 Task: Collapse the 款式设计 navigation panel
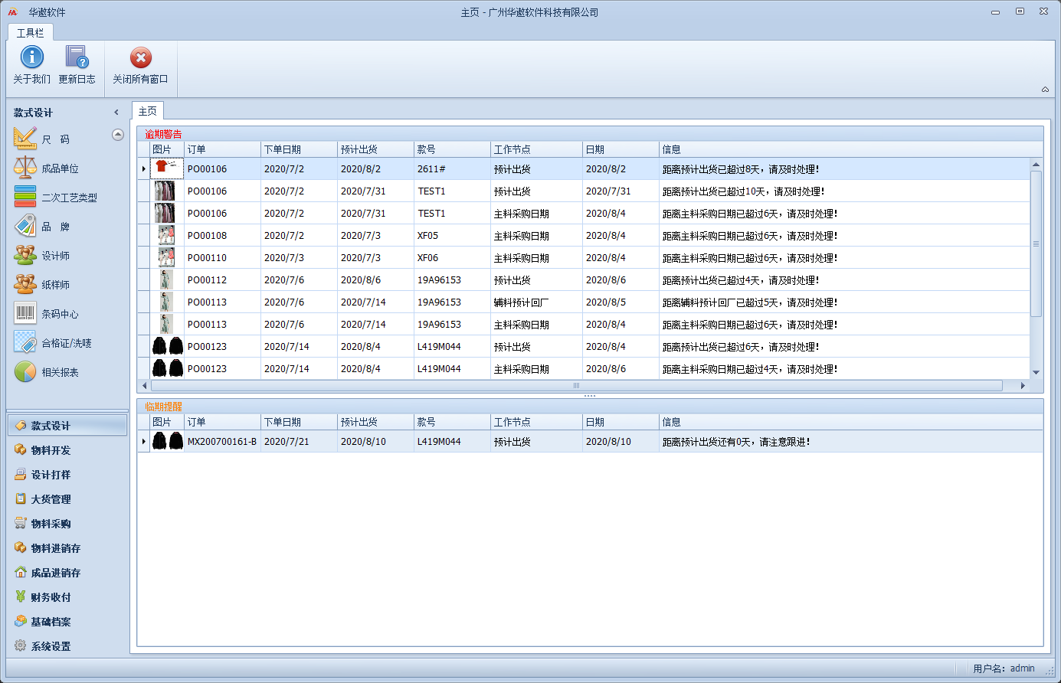pyautogui.click(x=116, y=113)
